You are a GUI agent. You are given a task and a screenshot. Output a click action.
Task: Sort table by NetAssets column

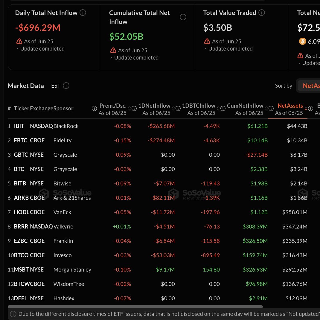[x=306, y=108]
